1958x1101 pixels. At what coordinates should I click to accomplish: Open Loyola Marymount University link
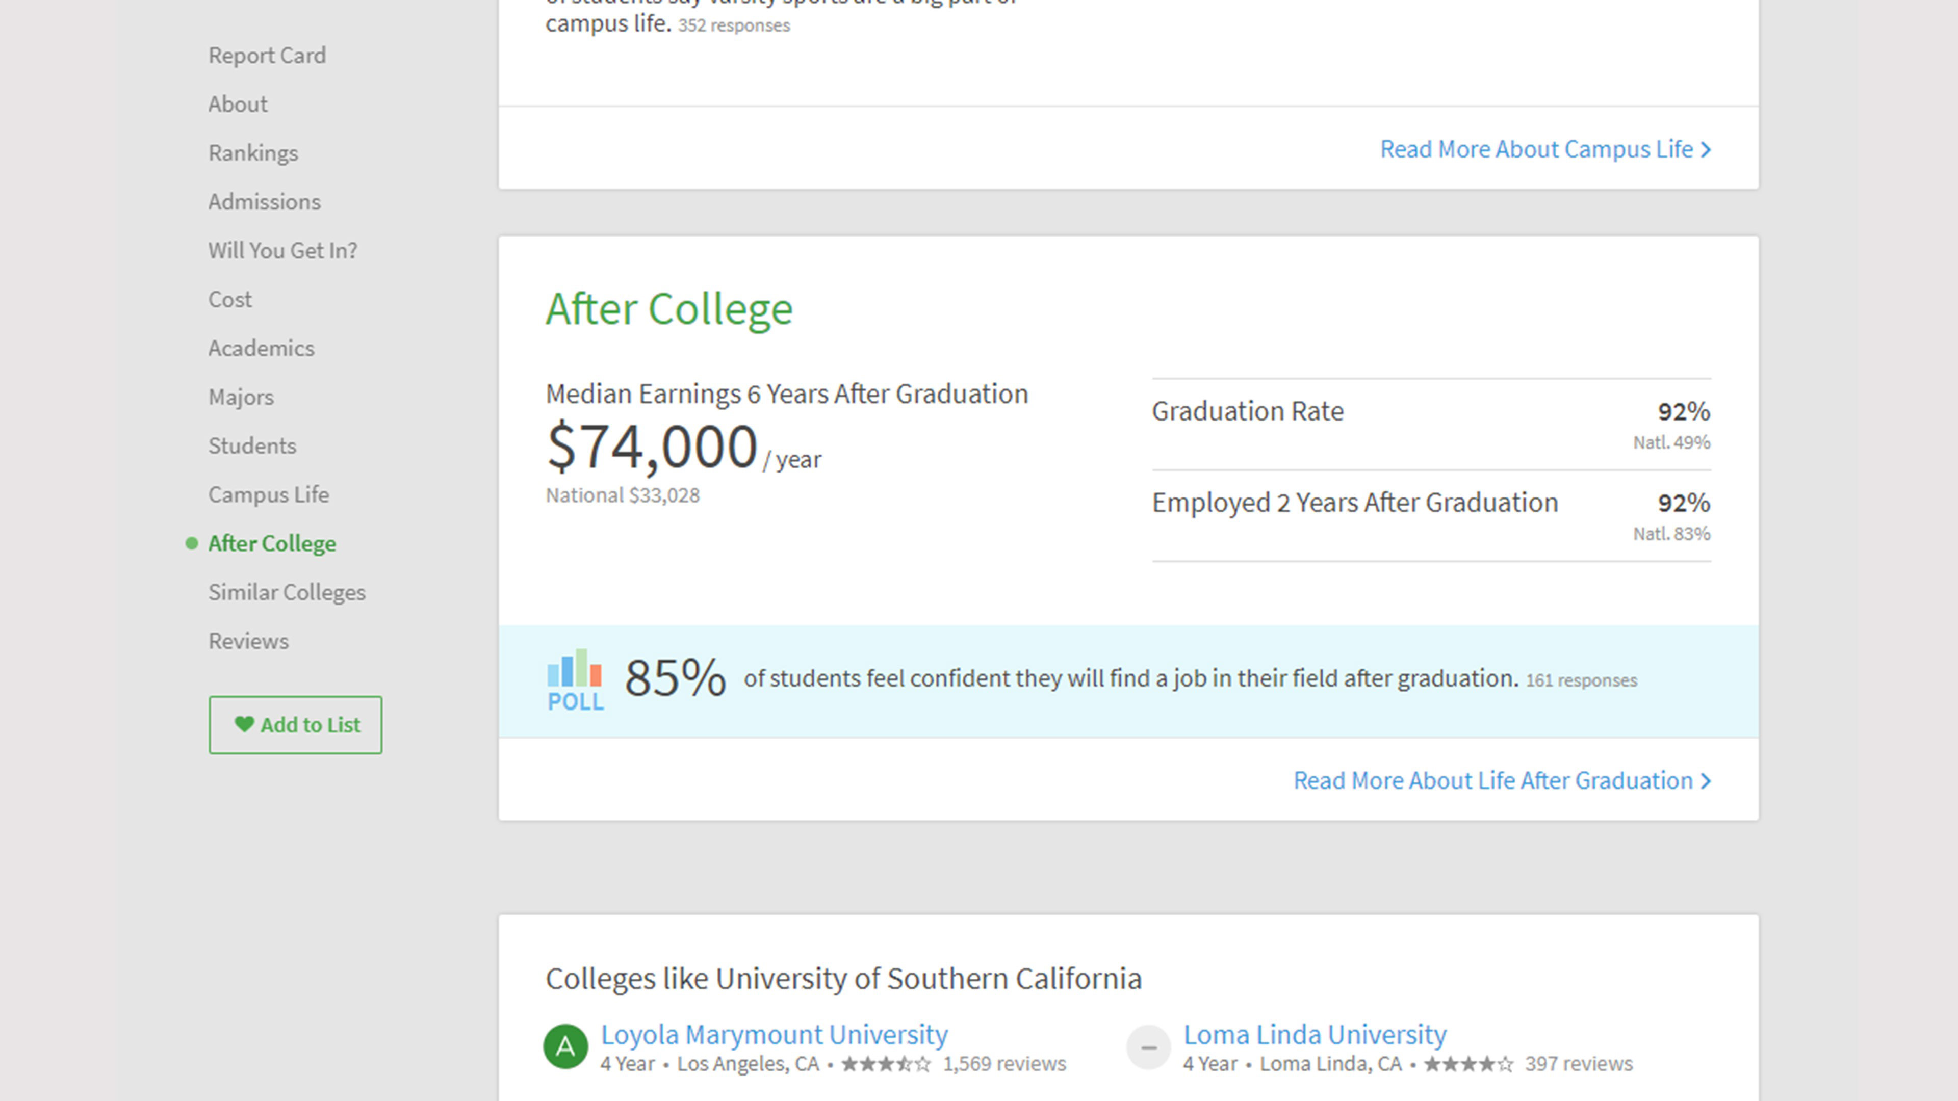(x=774, y=1034)
